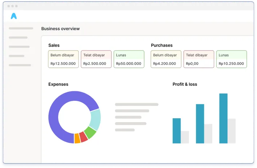The width and height of the screenshot is (257, 168).
Task: Select the middle teal bar in Profit & loss
Action: tap(200, 124)
